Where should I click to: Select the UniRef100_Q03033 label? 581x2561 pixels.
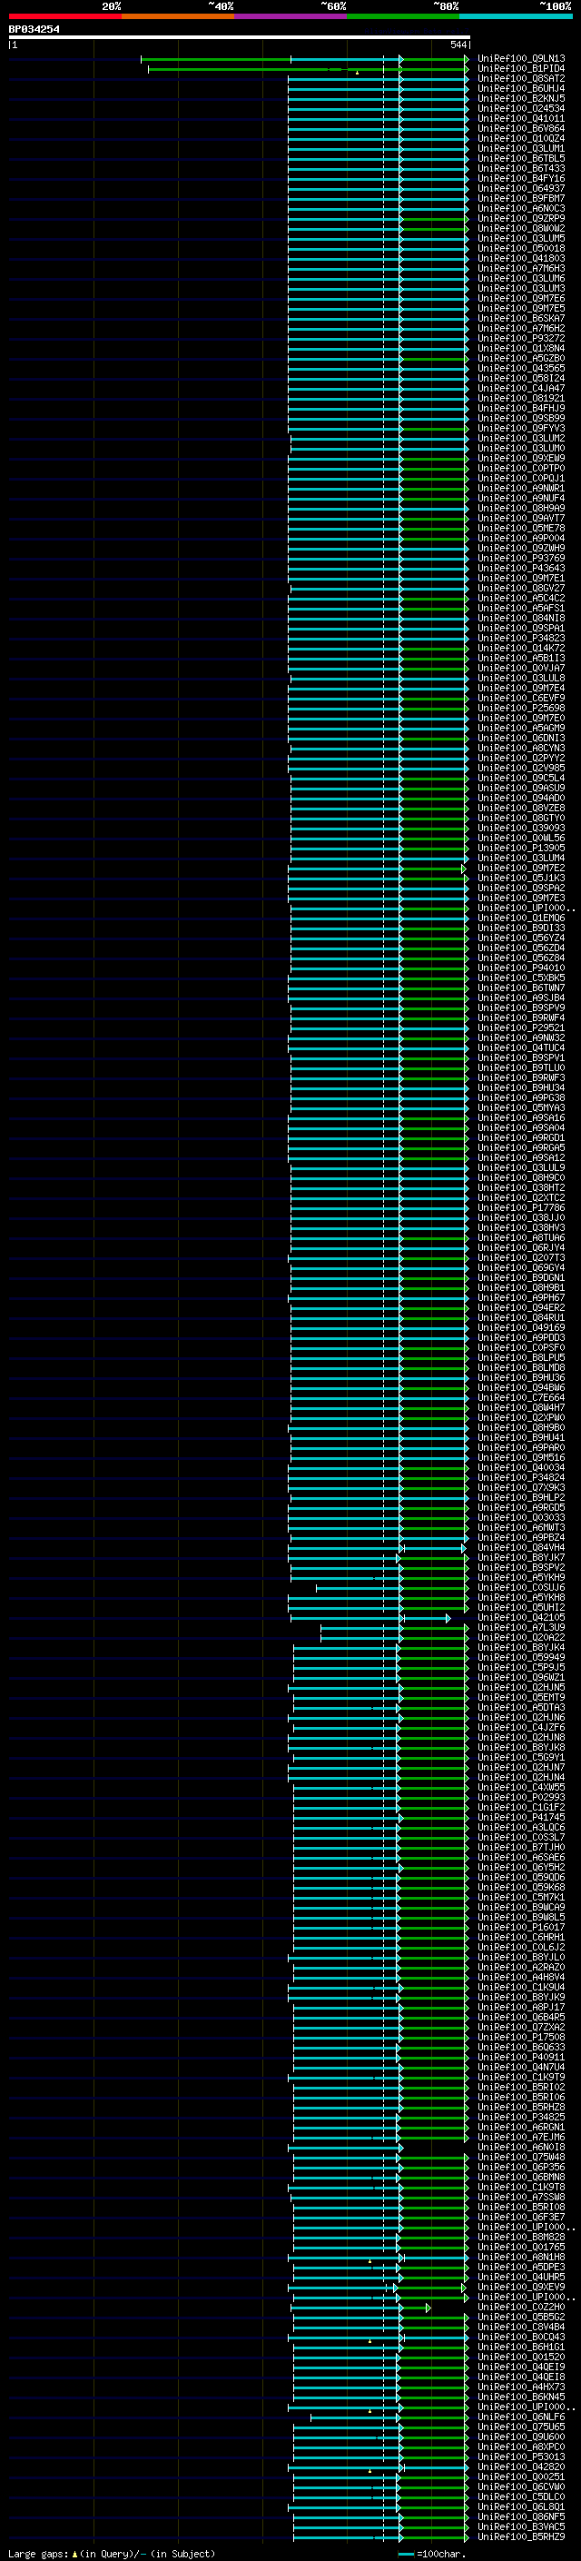[521, 1517]
